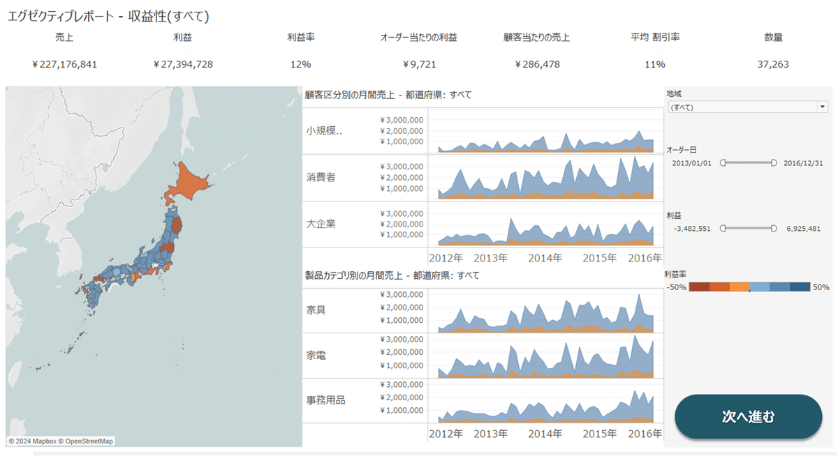Click the 事務用品 monthly sales area chart

(x=545, y=400)
